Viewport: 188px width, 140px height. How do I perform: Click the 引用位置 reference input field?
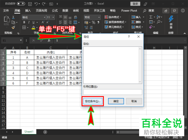112,92
